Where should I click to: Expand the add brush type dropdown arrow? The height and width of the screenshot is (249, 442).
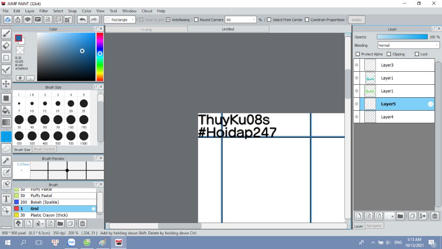coord(42,224)
